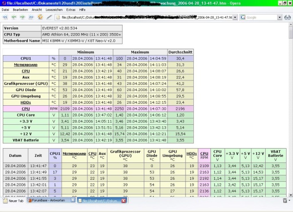Click the Google search engine icon
Screen dimensions: 293x212
click(x=243, y=18)
